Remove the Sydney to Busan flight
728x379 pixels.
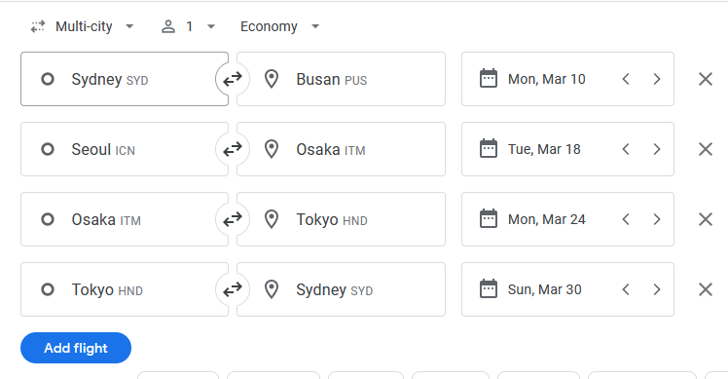pyautogui.click(x=706, y=79)
